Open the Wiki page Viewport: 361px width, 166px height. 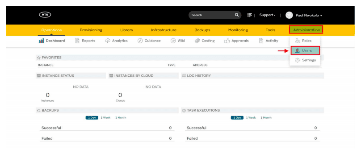coord(177,41)
